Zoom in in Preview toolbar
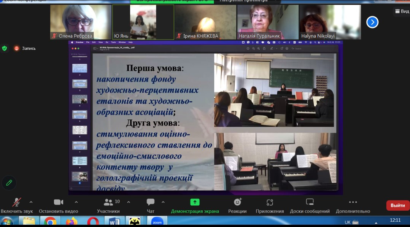The width and height of the screenshot is (410, 227). tap(258, 48)
